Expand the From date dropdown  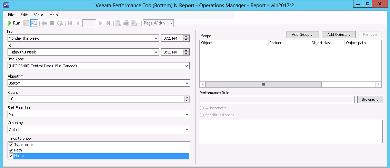156,38
